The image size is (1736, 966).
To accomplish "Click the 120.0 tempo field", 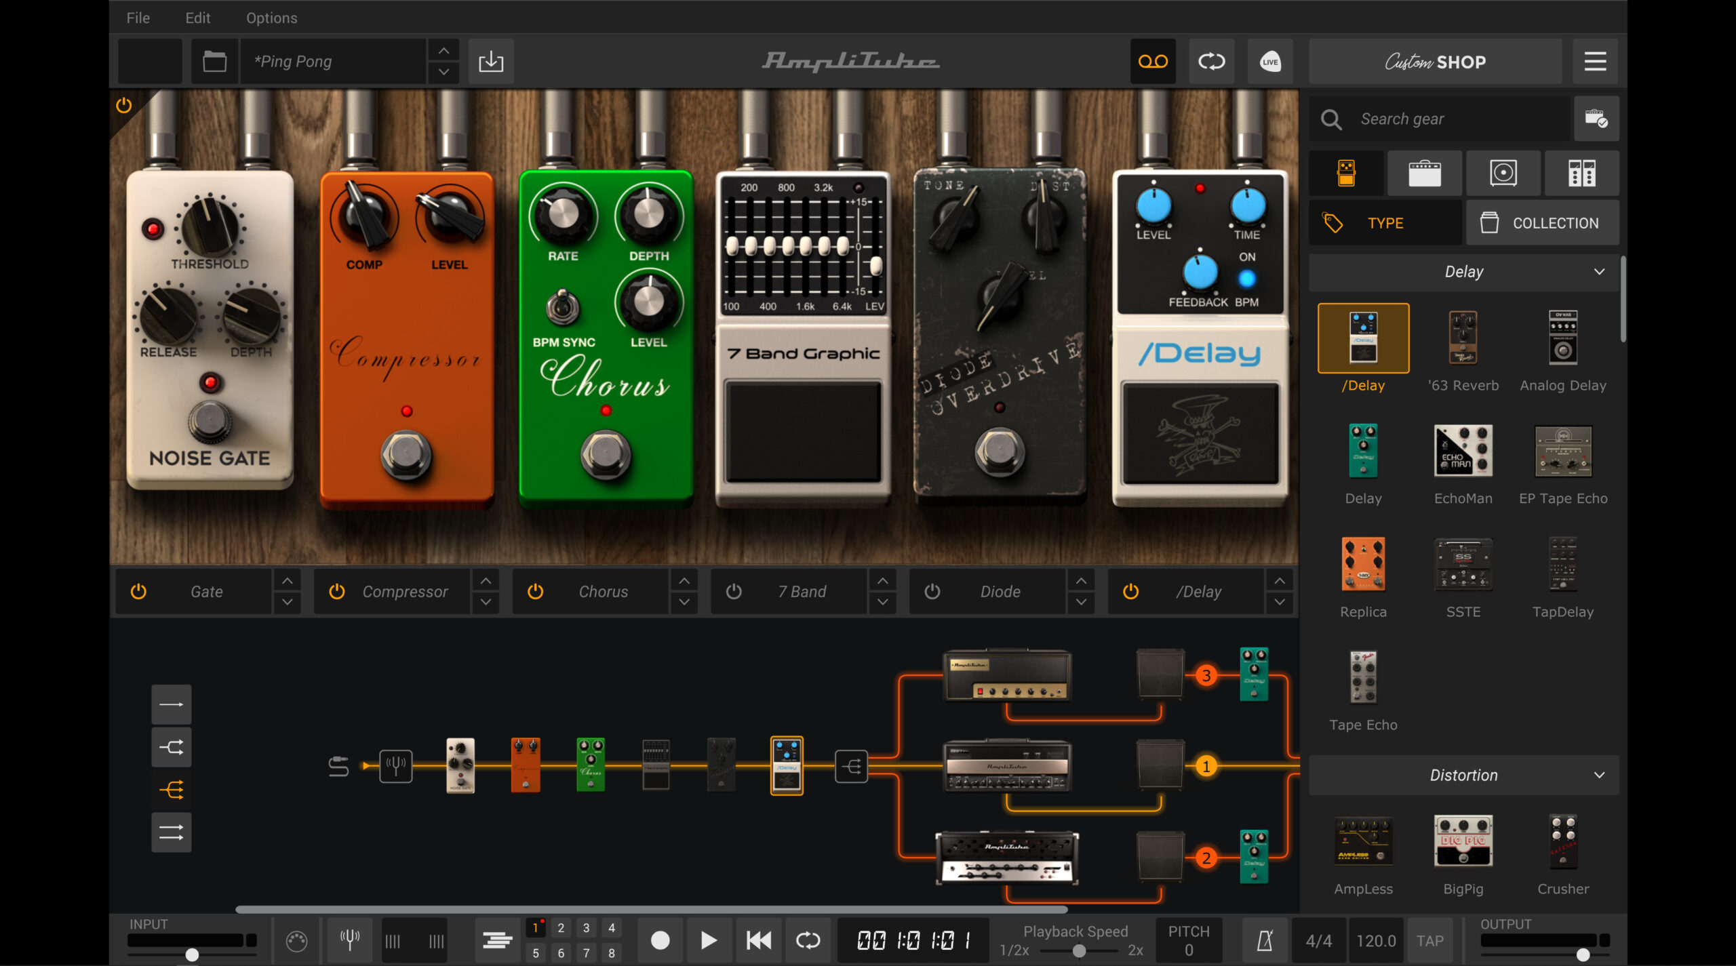I will [1376, 941].
